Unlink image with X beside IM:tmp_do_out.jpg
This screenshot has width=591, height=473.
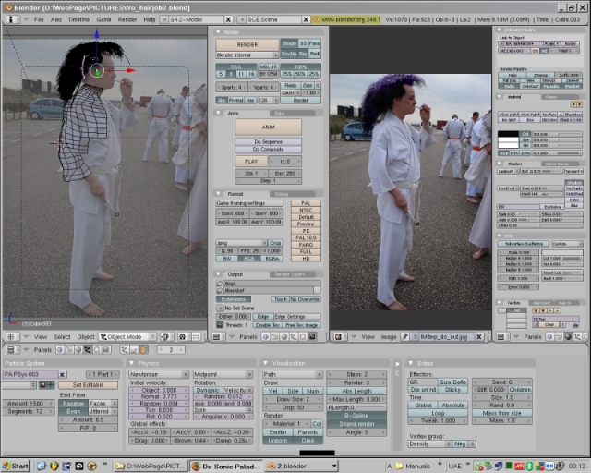click(x=481, y=337)
